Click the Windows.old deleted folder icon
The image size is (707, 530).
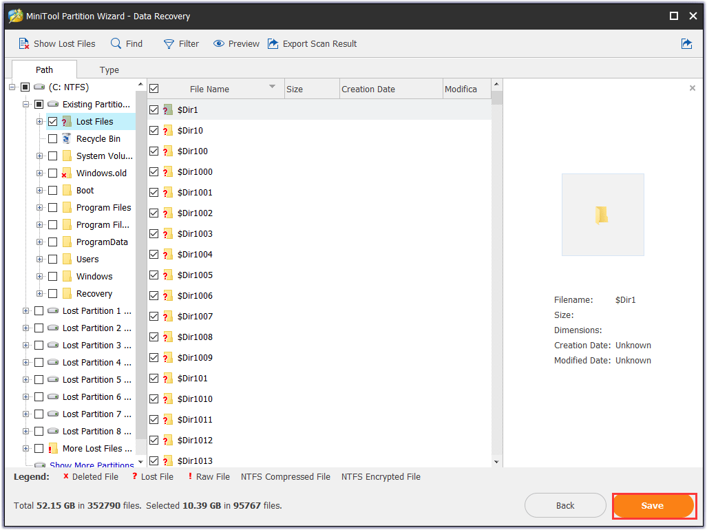coord(67,173)
